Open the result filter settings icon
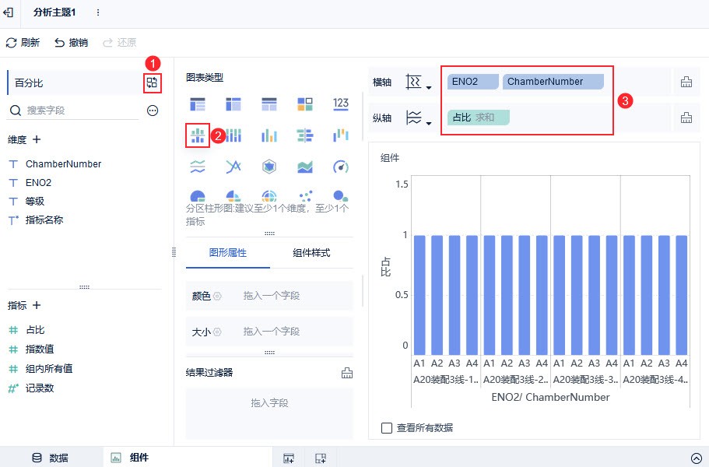The height and width of the screenshot is (467, 709). click(x=347, y=373)
